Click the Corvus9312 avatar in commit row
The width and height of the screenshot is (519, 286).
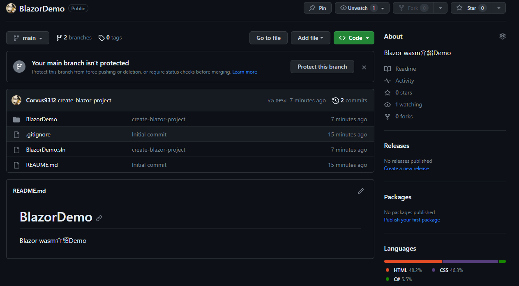pyautogui.click(x=16, y=100)
